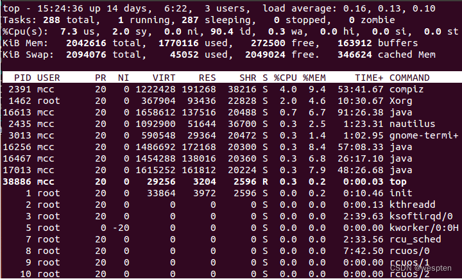Click the SHR column header

pyautogui.click(x=248, y=78)
